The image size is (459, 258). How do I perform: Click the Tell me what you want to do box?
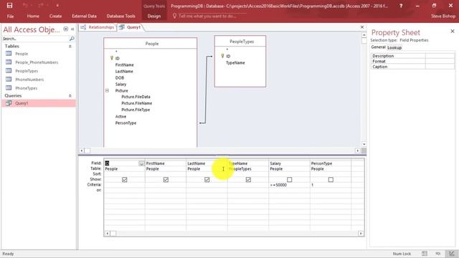point(207,16)
